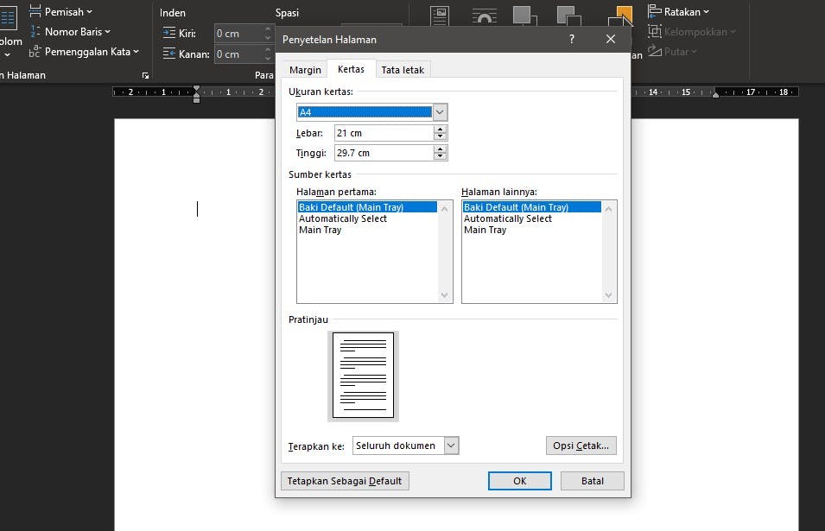The image size is (825, 531).
Task: Click the OK button
Action: tap(519, 481)
